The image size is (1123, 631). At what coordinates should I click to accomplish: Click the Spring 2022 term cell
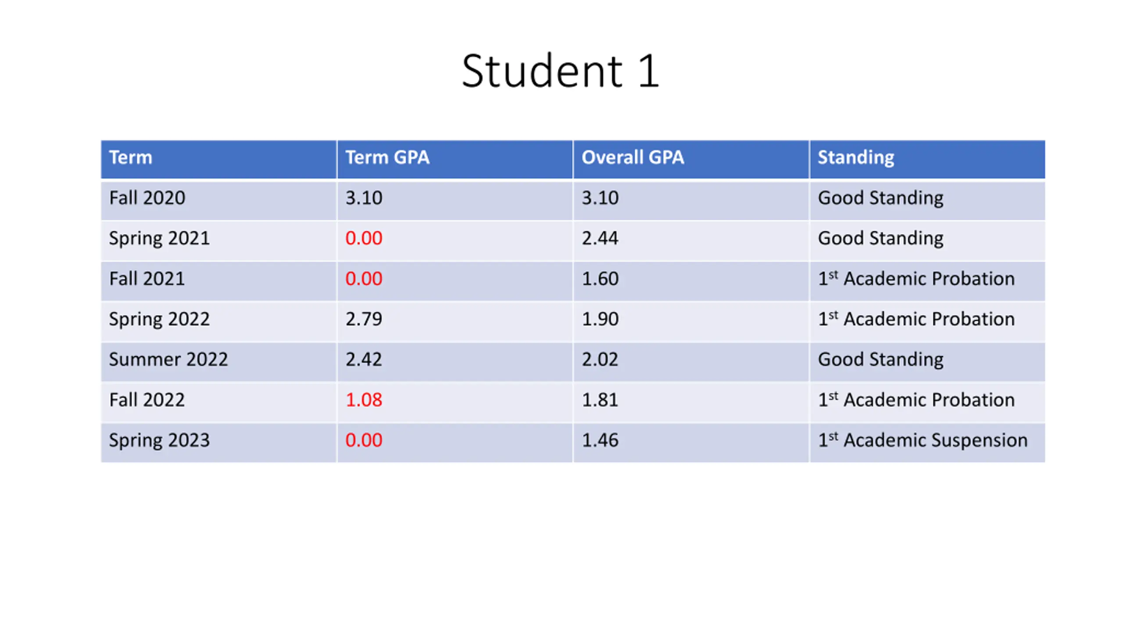tap(218, 321)
